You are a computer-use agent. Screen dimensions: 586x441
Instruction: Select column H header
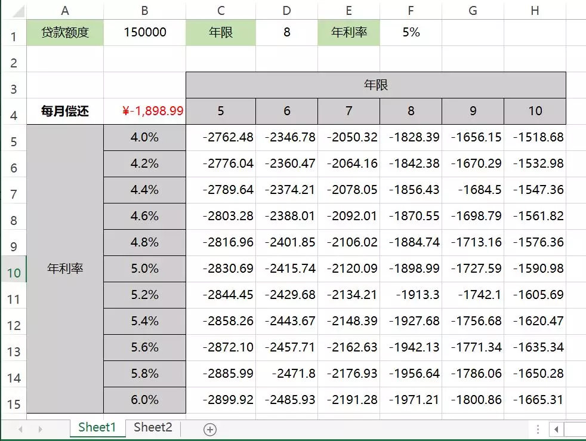[535, 11]
